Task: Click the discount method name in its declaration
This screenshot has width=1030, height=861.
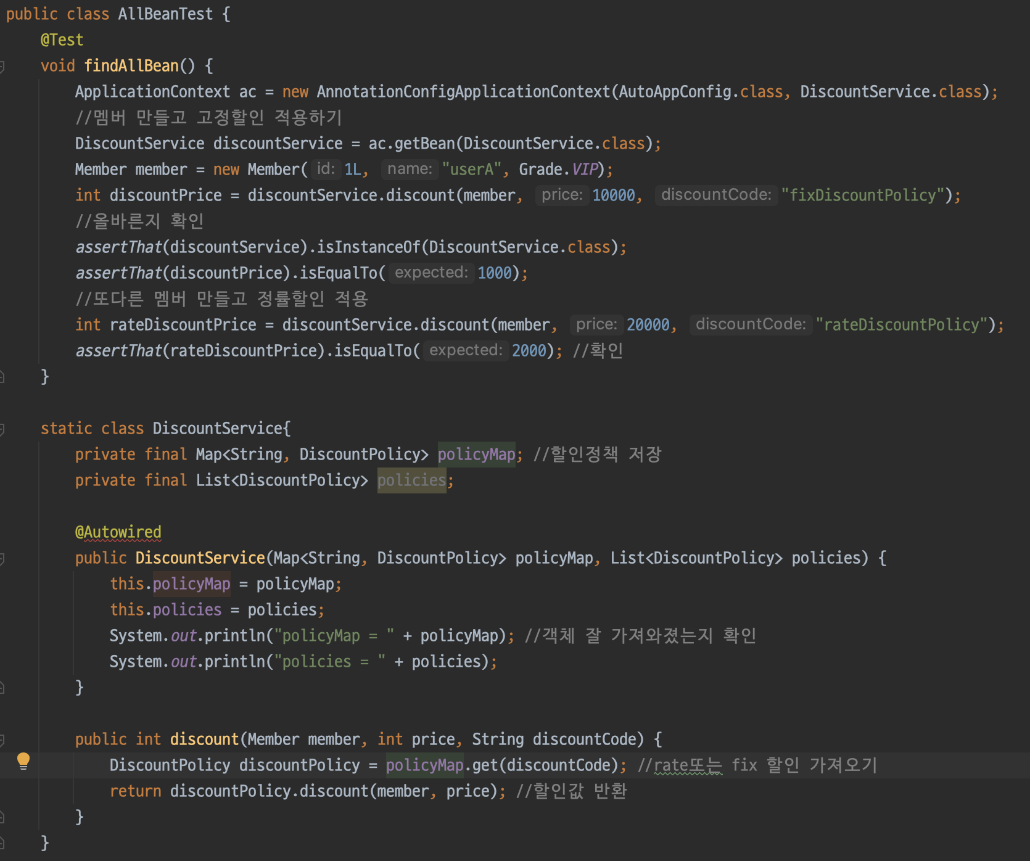Action: coord(204,739)
